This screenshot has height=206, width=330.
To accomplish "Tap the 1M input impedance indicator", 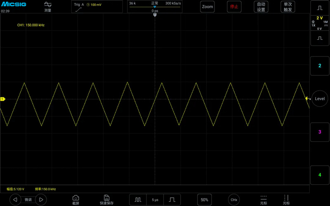I will click(x=325, y=23).
